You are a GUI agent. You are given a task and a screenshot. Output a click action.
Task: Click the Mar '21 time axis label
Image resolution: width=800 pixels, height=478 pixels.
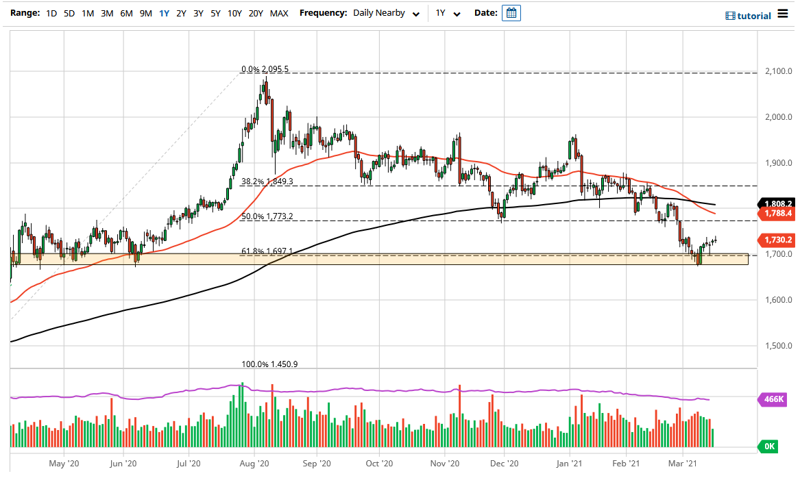click(683, 463)
